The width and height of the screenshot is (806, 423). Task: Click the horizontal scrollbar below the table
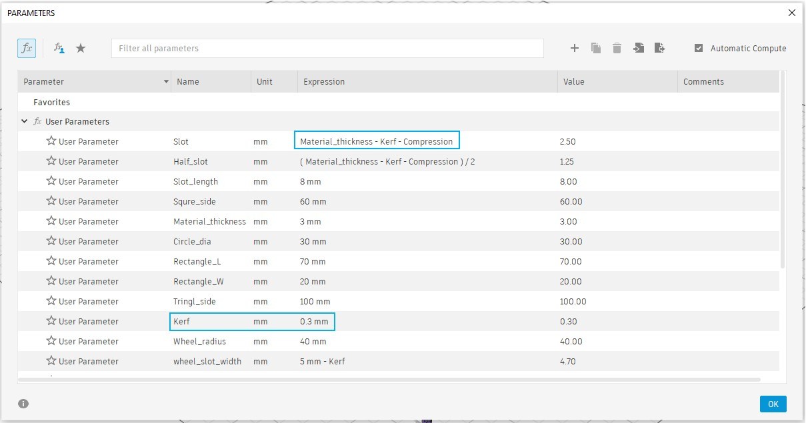click(389, 380)
